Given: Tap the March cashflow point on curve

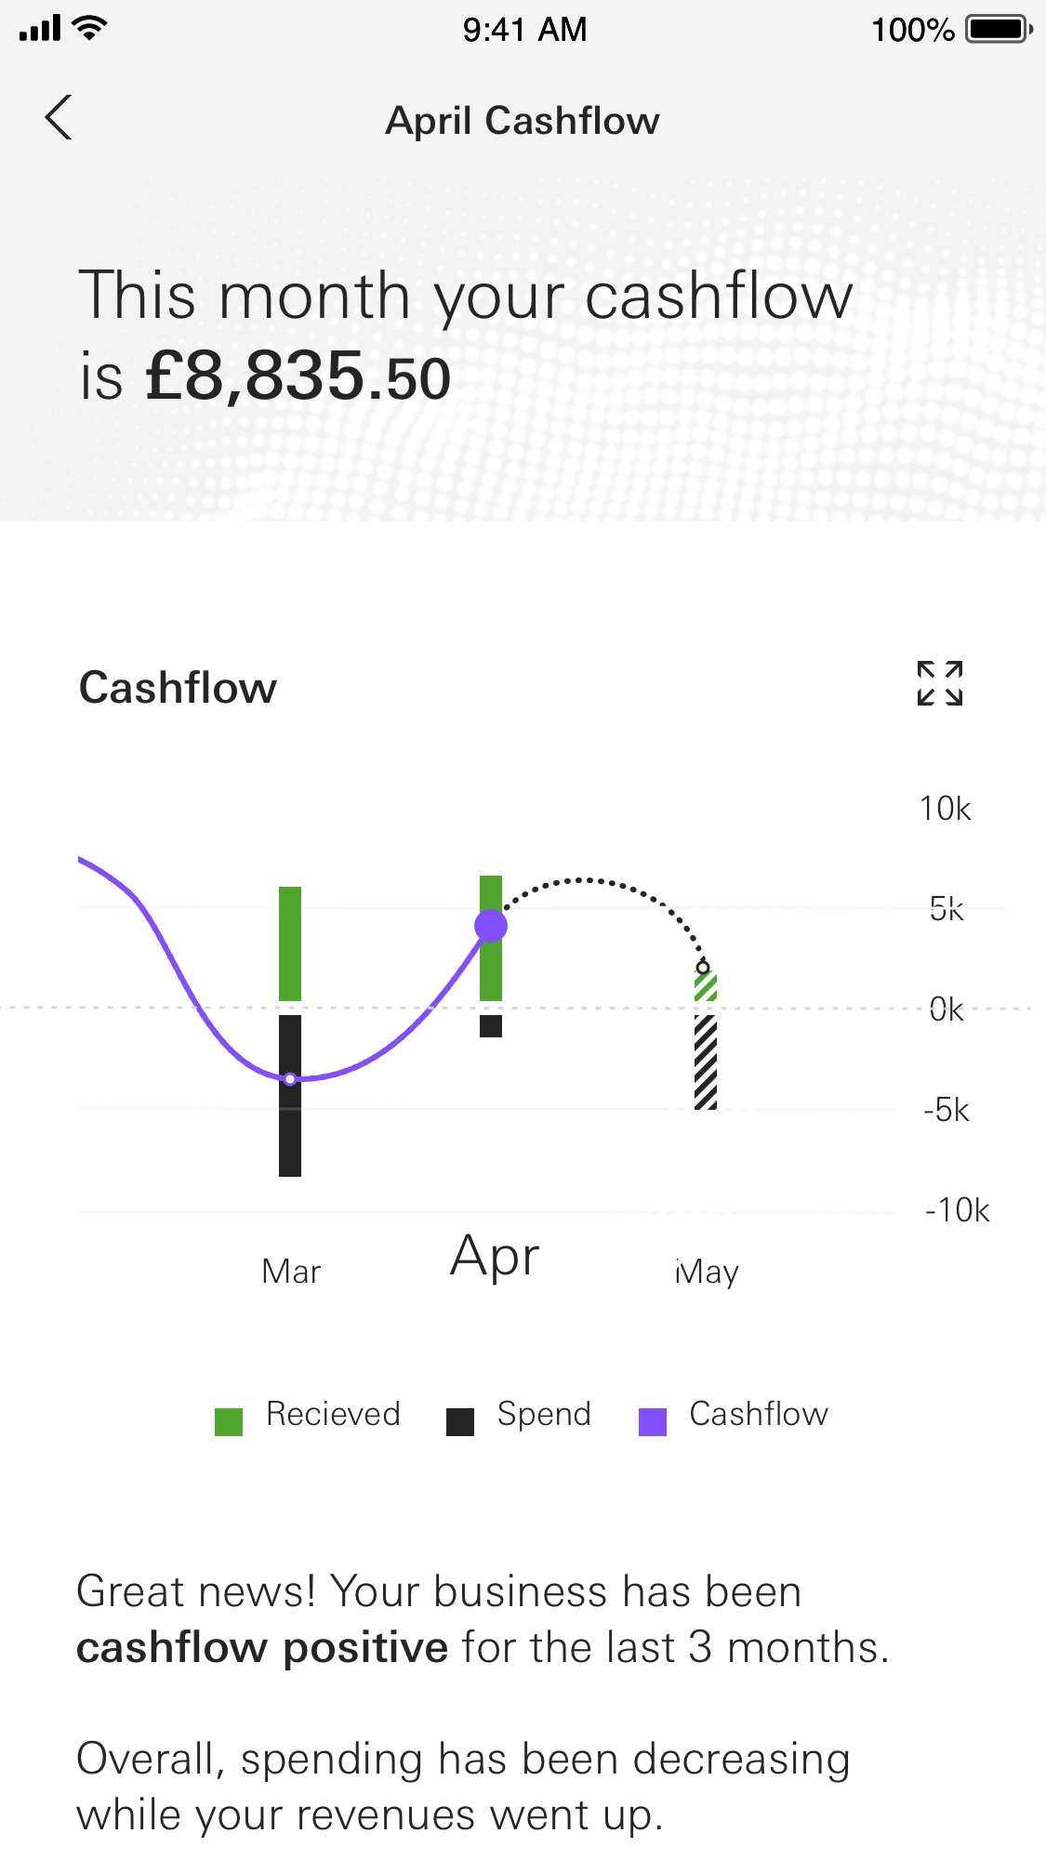Looking at the screenshot, I should coord(290,1079).
